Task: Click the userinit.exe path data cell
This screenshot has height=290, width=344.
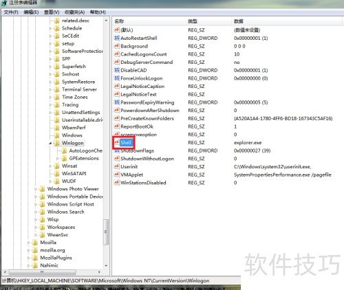Action: pyautogui.click(x=272, y=166)
